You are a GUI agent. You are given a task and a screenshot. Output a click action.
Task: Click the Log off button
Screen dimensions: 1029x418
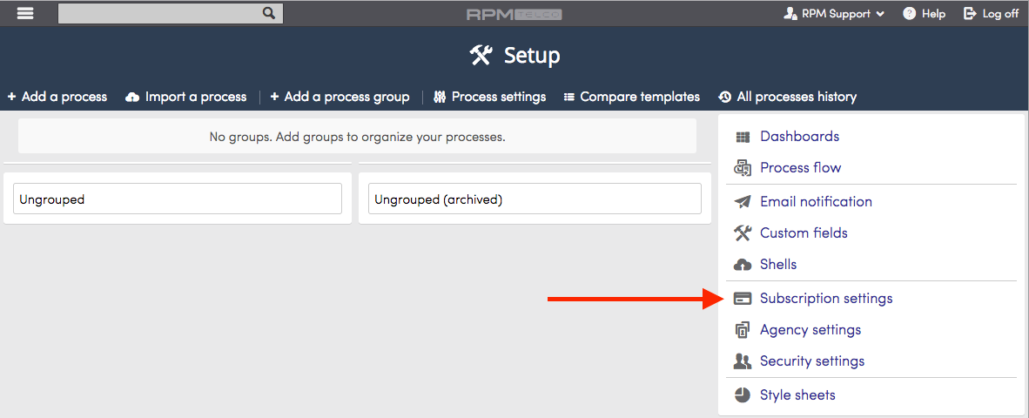point(991,14)
